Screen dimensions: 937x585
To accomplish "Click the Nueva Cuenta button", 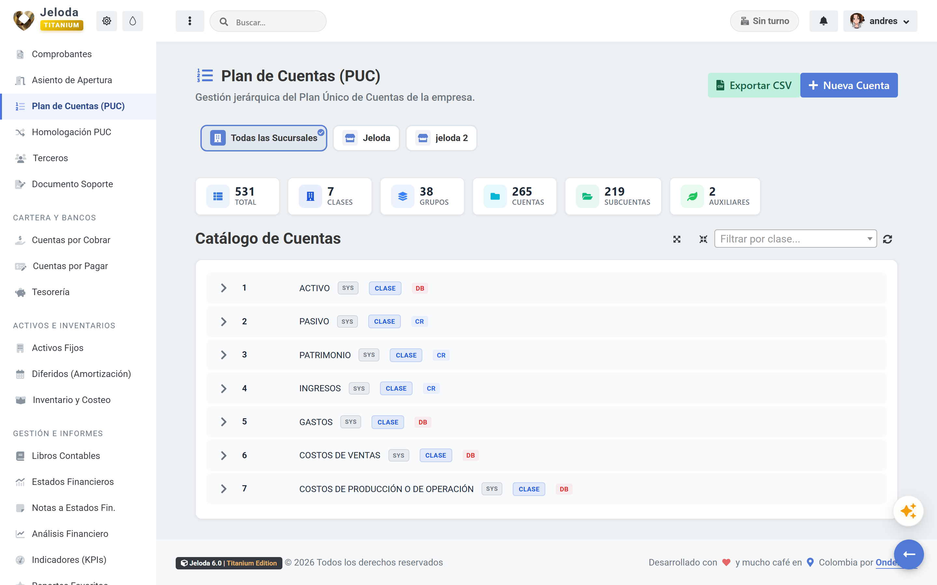I will point(849,85).
